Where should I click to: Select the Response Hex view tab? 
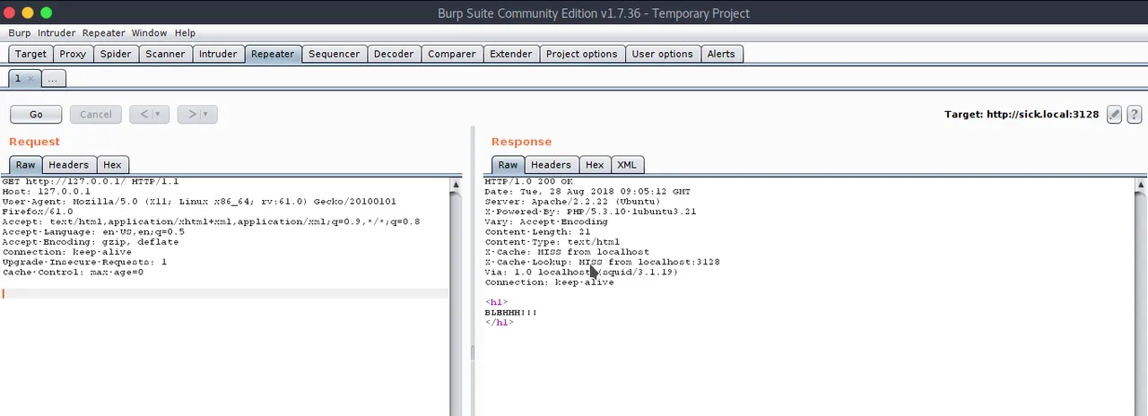click(595, 165)
